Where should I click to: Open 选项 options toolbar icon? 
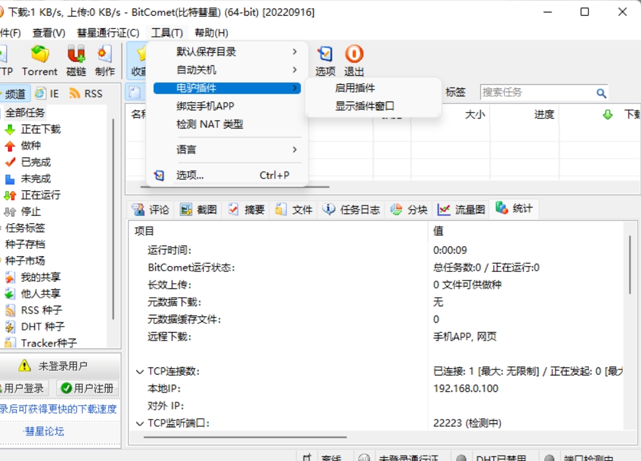[325, 61]
